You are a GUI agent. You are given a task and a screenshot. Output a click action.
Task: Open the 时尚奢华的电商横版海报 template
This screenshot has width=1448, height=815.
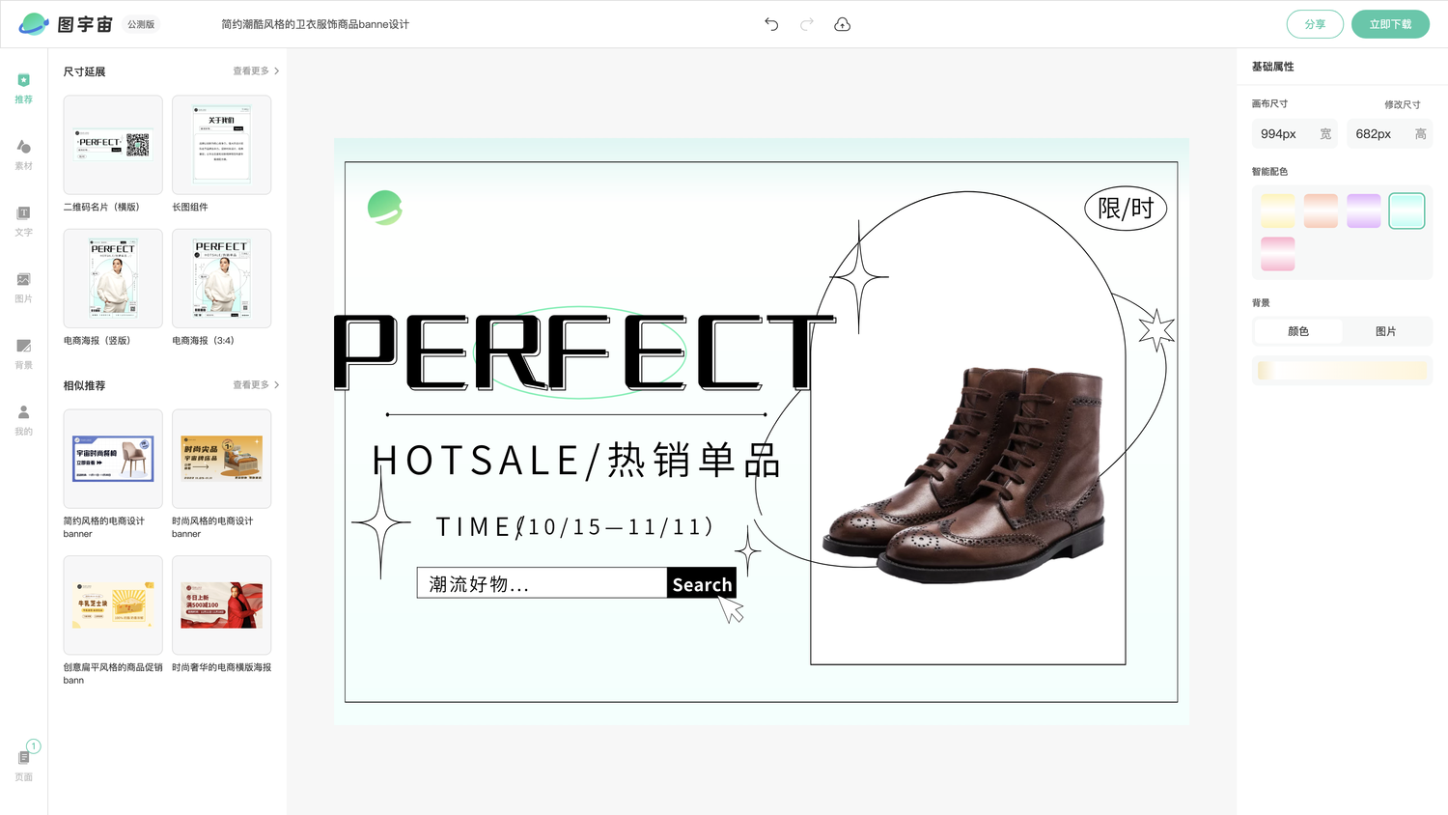[221, 605]
